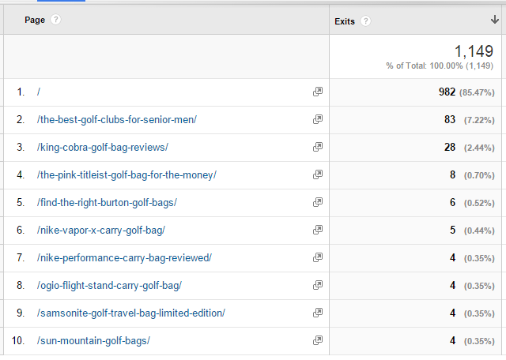The width and height of the screenshot is (506, 360).
Task: Toggle sort order with the Exits arrow
Action: (x=494, y=20)
